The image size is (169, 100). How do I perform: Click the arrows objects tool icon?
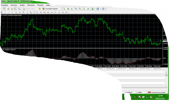point(31,12)
